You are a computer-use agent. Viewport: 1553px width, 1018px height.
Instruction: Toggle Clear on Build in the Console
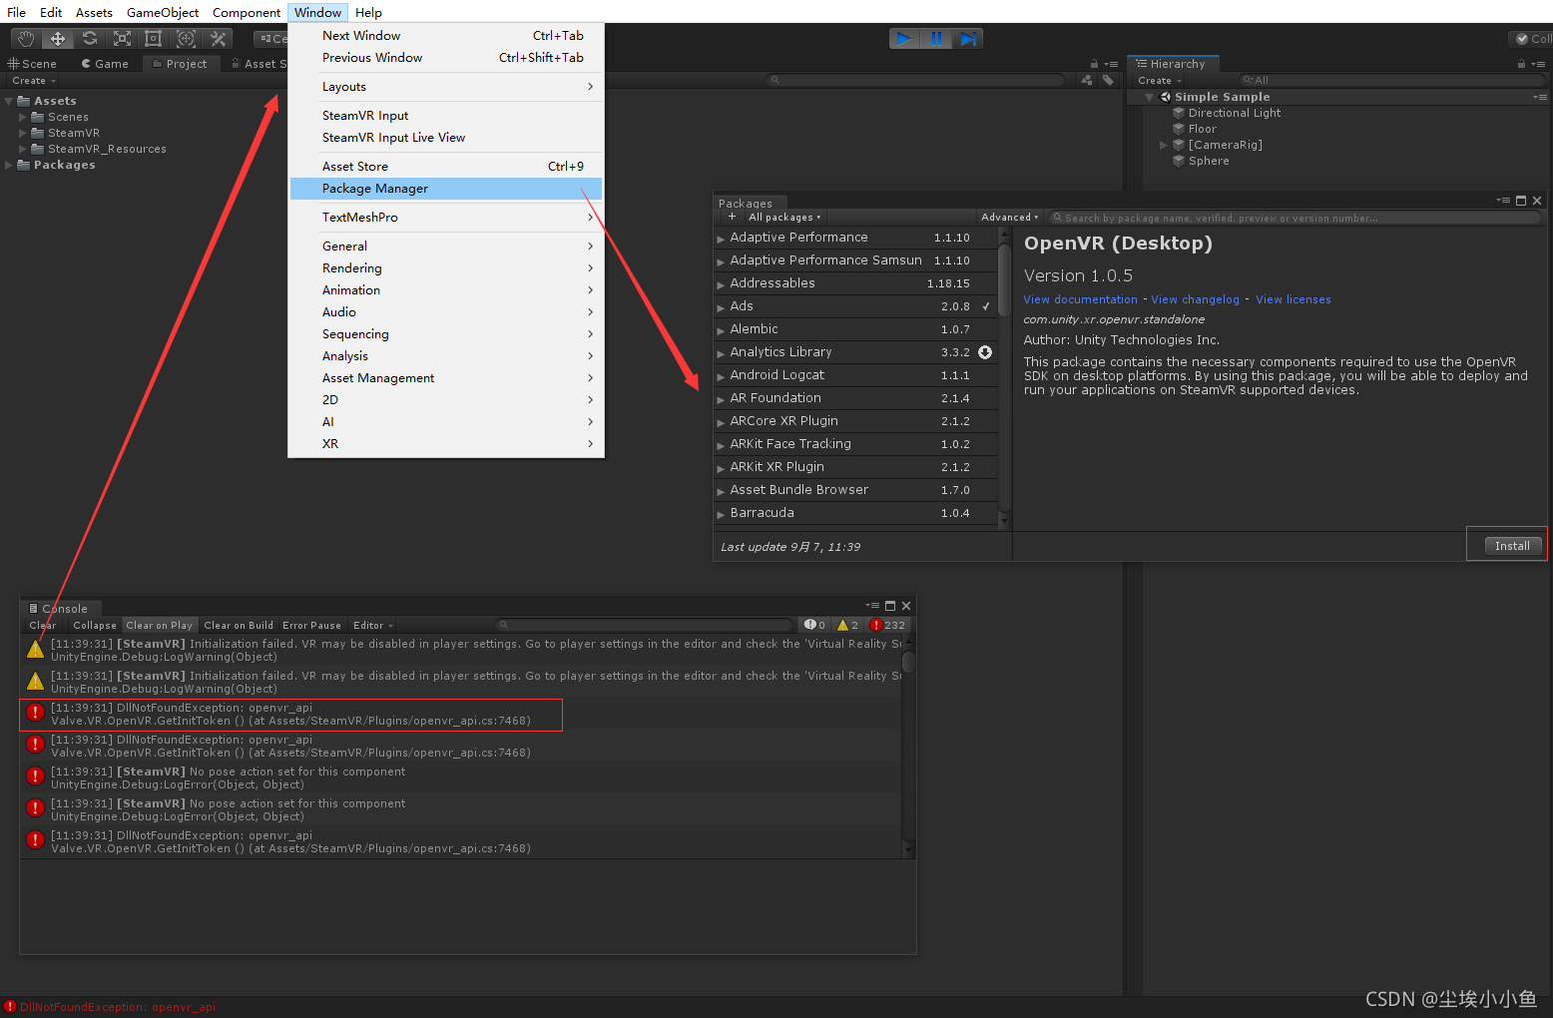(x=239, y=626)
